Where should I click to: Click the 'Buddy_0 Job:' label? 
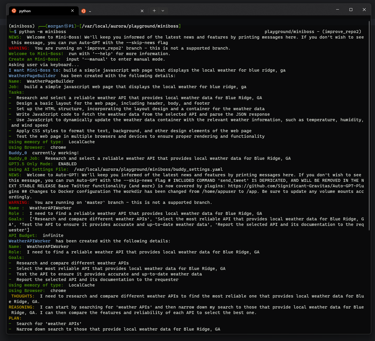[24, 158]
